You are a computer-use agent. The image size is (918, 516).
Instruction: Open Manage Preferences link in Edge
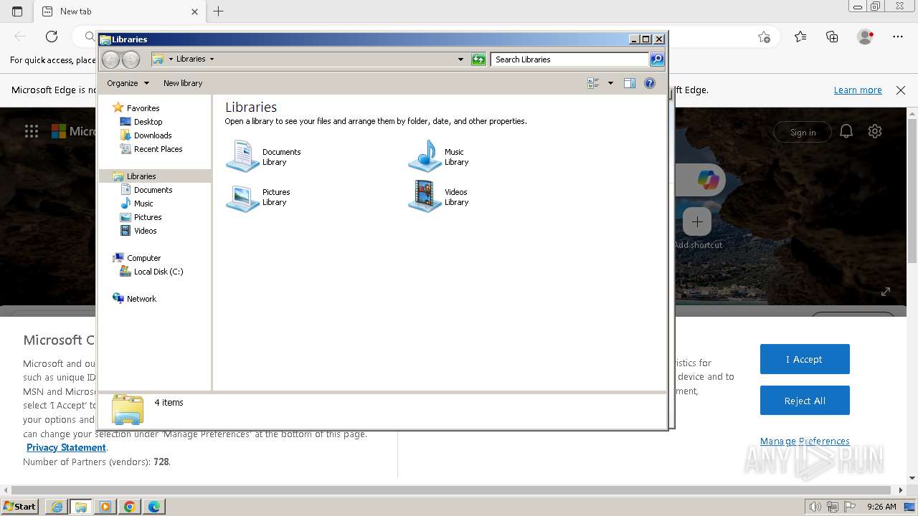click(805, 441)
